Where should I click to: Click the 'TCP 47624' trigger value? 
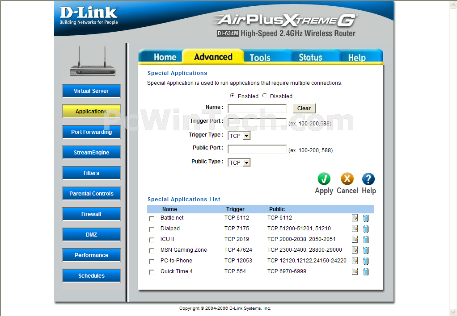click(x=238, y=249)
